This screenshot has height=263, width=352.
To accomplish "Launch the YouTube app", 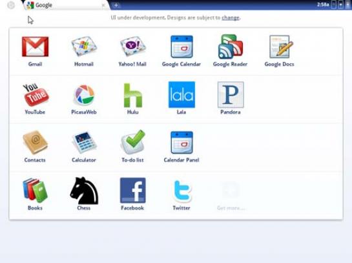I will point(36,95).
